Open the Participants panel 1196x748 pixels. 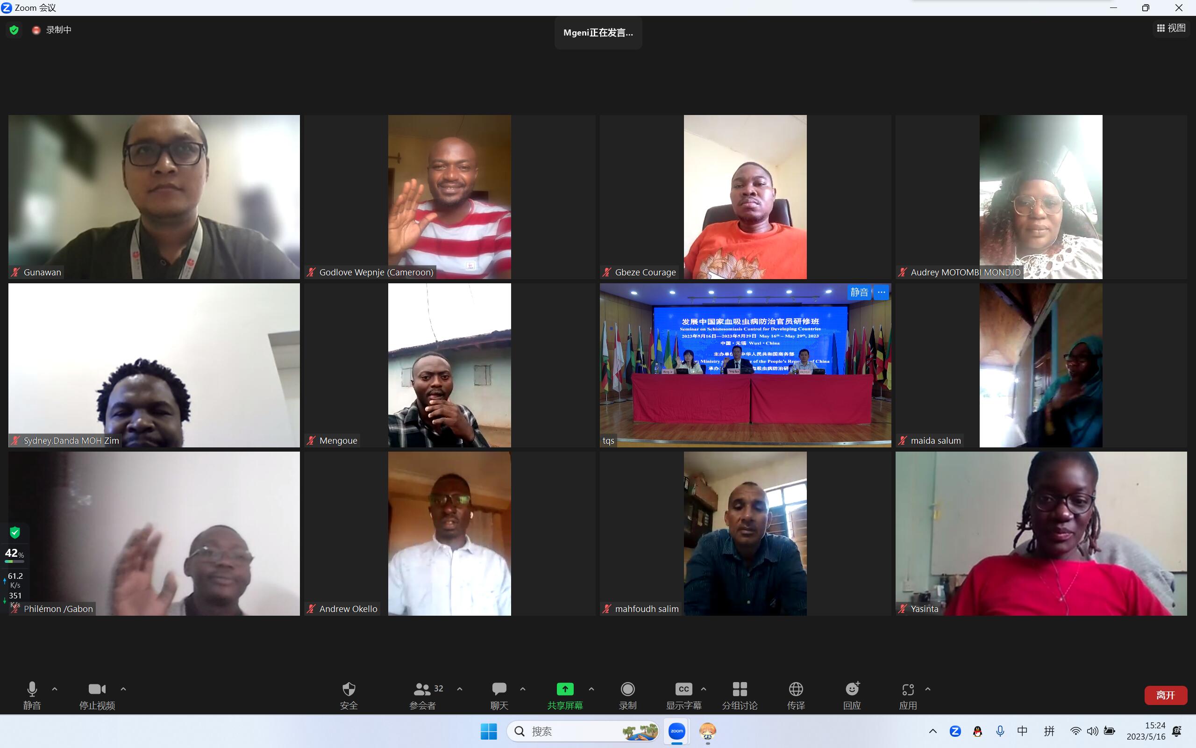[422, 689]
